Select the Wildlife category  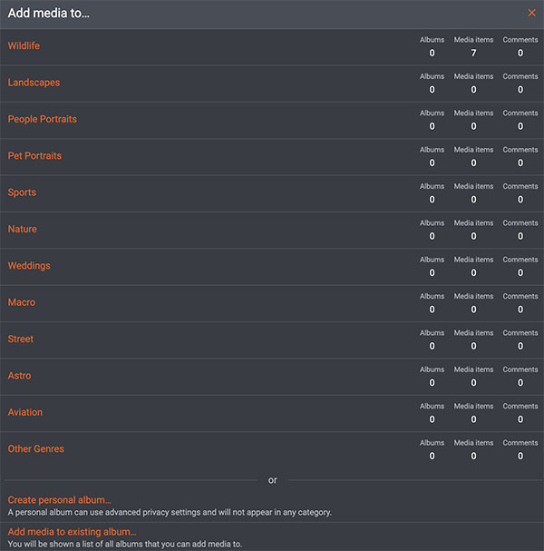(24, 46)
